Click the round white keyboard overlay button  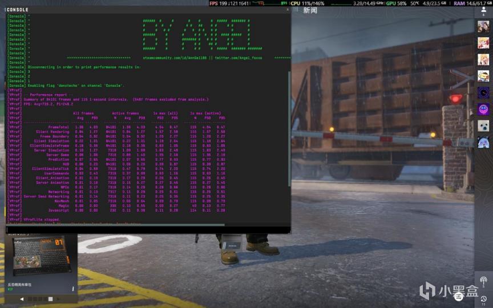tap(458, 295)
